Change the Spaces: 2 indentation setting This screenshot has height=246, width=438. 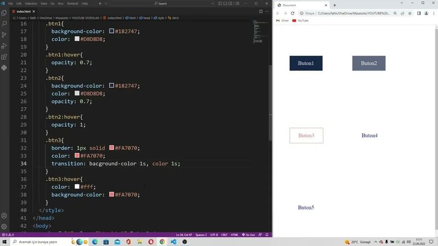click(201, 235)
